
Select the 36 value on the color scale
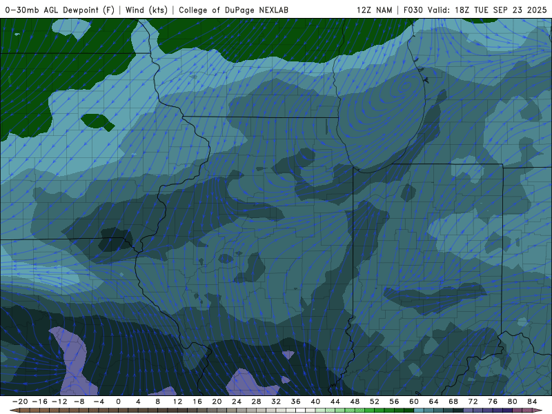[x=296, y=402]
